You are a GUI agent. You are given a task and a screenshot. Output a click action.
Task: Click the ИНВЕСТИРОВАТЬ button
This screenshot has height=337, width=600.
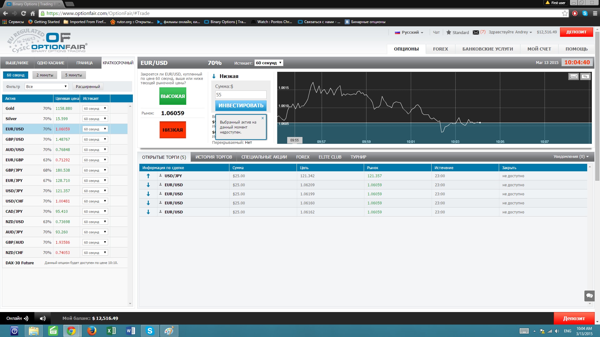[x=241, y=105]
